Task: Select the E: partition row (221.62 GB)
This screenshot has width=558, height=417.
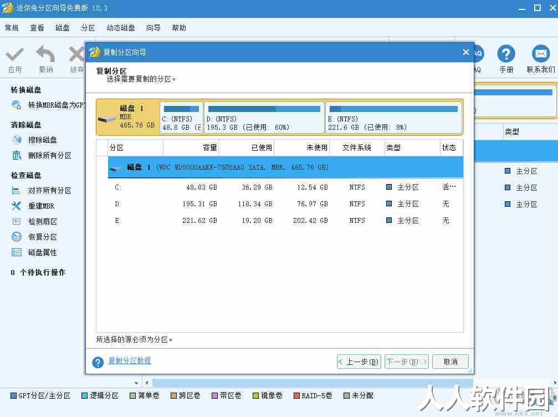Action: pyautogui.click(x=285, y=221)
